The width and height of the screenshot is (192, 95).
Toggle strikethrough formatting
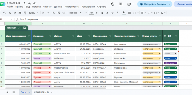coord(112,13)
